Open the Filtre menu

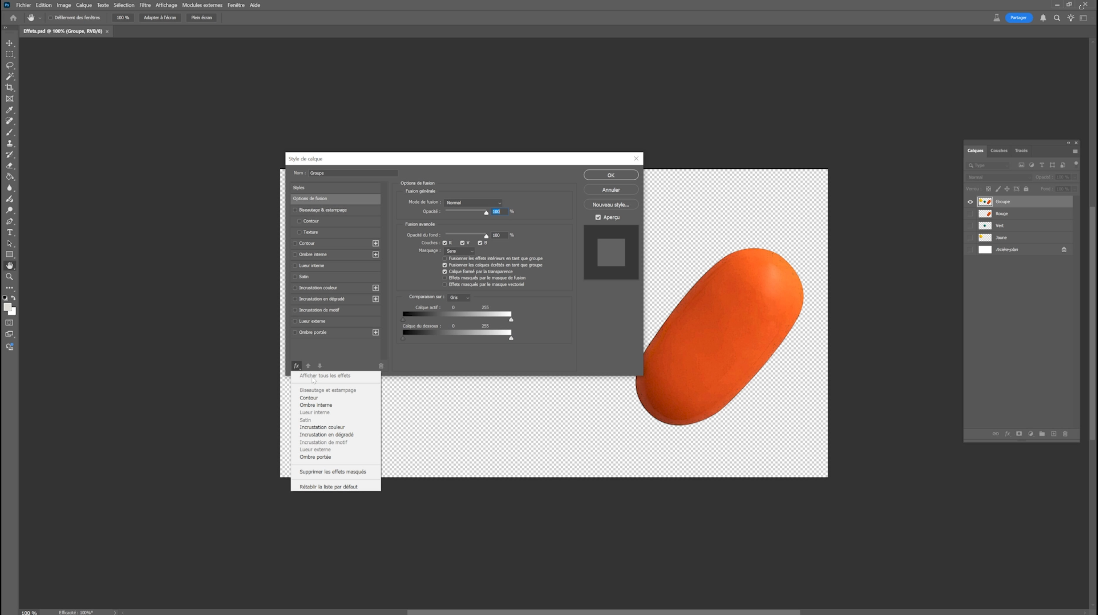145,5
